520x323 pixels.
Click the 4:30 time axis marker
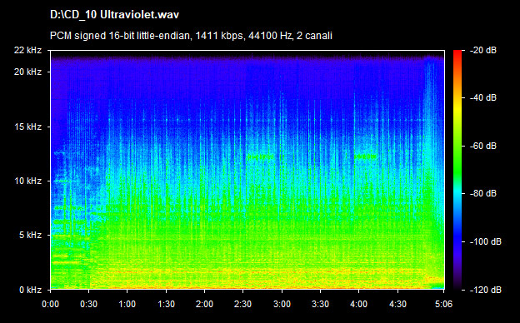(397, 304)
